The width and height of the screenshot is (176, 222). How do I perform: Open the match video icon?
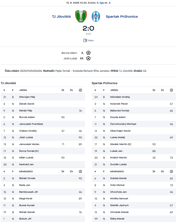(x=85, y=40)
